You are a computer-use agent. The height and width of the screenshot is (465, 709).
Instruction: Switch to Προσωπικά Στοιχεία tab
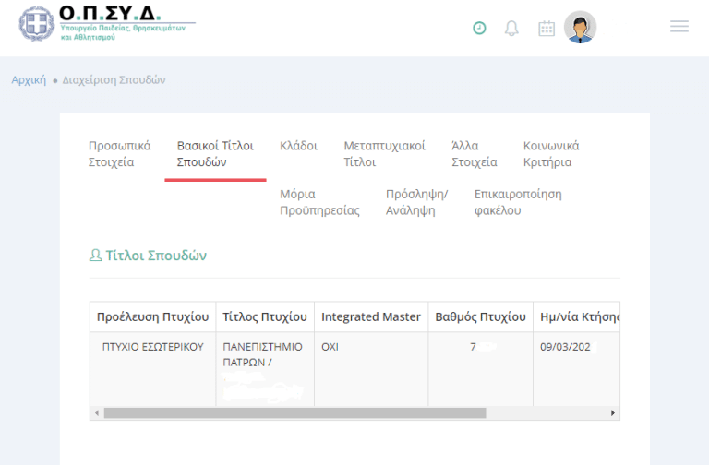[x=119, y=154]
